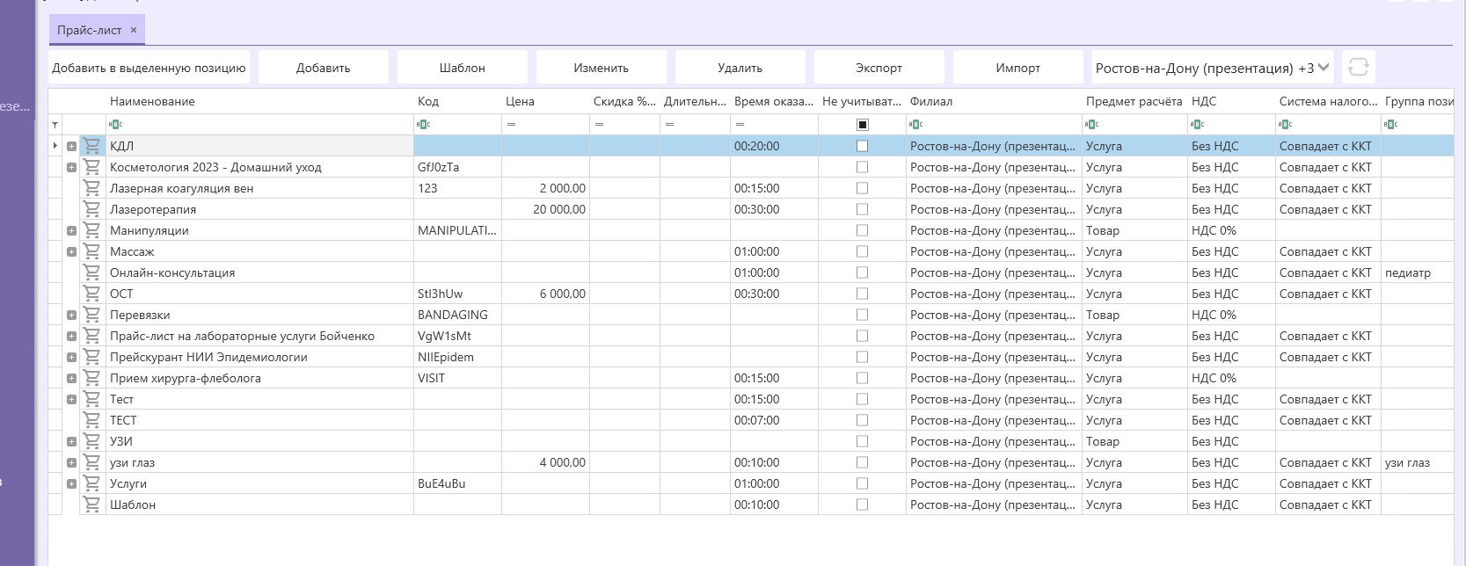Screen dimensions: 1466x566
Task: Expand the Прием хирурга-флеболога group
Action: 71,378
